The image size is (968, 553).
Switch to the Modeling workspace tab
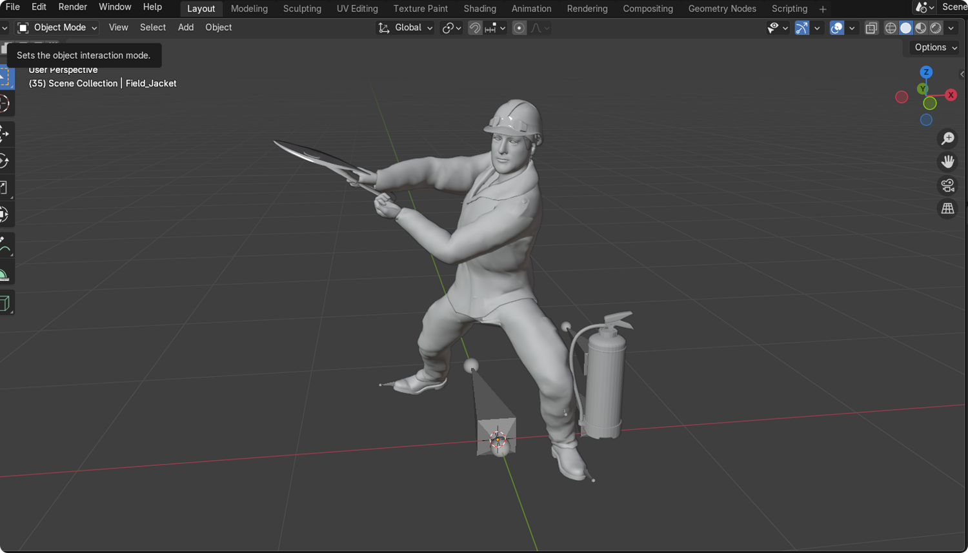249,8
